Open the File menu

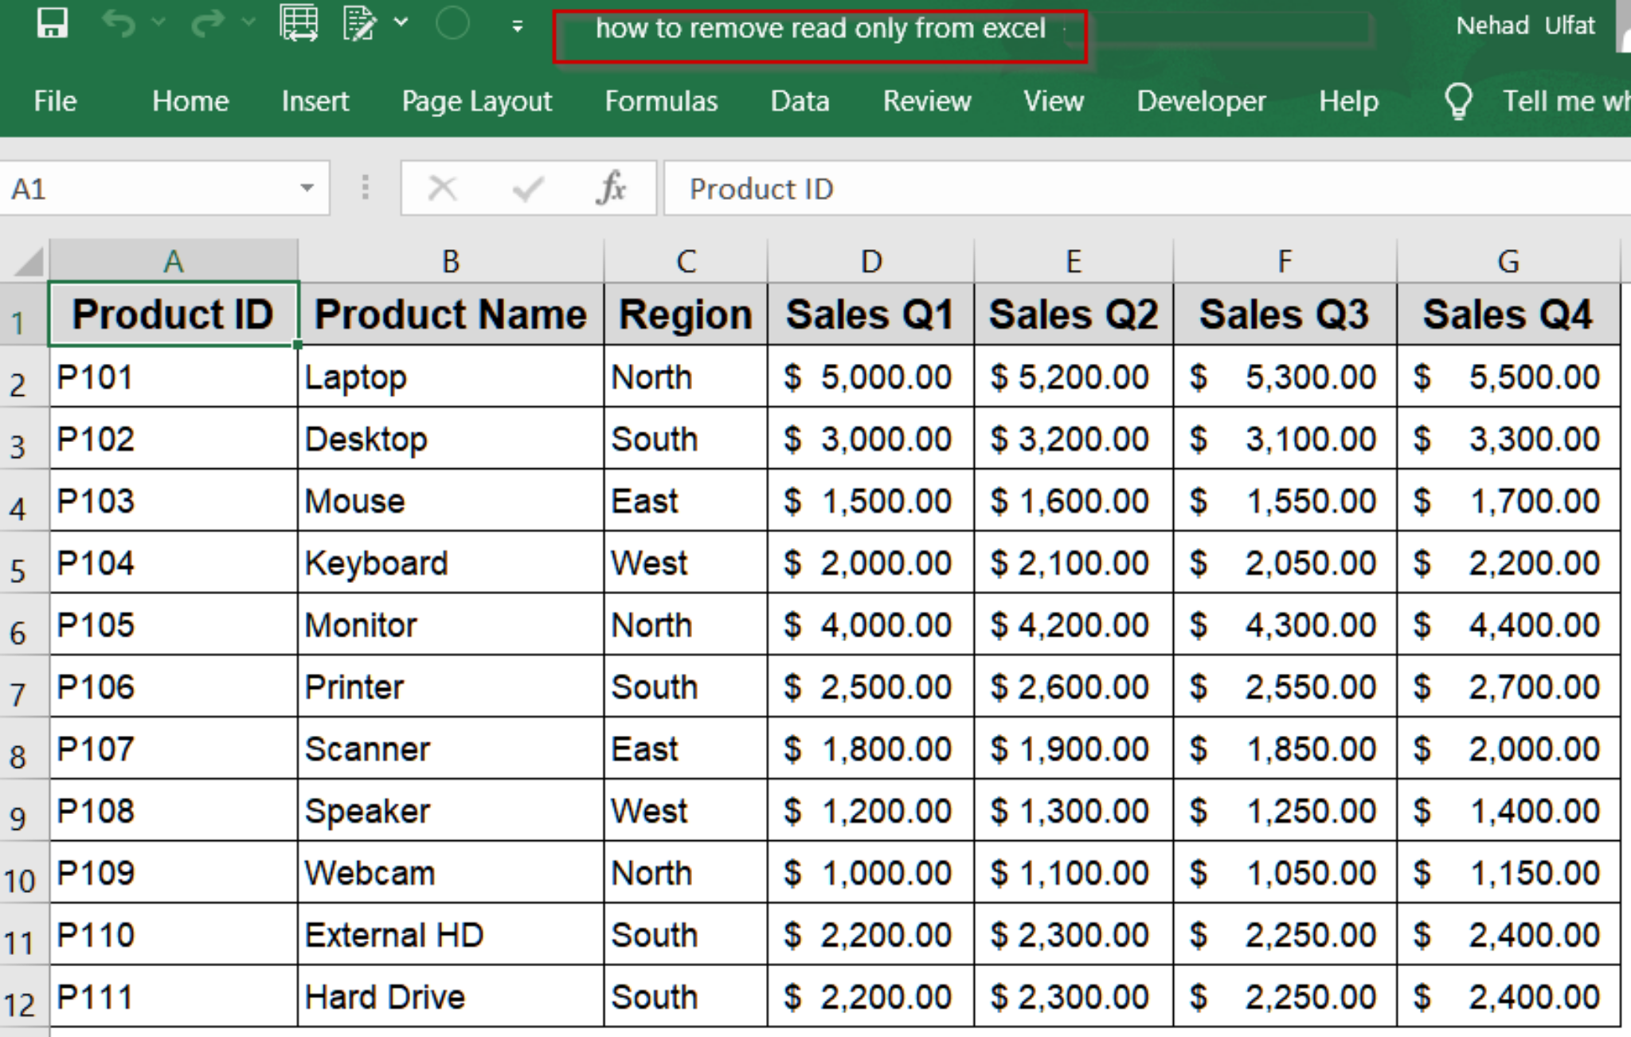(54, 101)
